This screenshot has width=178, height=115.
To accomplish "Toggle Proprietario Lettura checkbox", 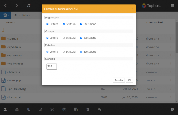I will (47, 24).
